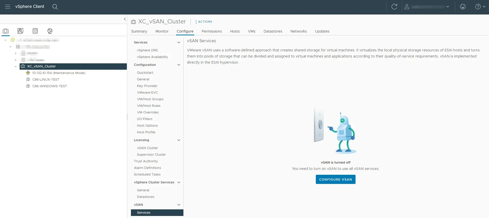Screen dimensions: 489x218
Task: Collapse the XC_vSAN_Cluster tree node
Action: click(16, 66)
